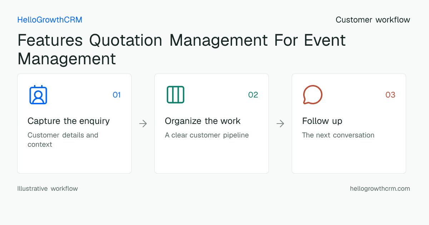Click the Capture the enquiry title

pos(69,121)
